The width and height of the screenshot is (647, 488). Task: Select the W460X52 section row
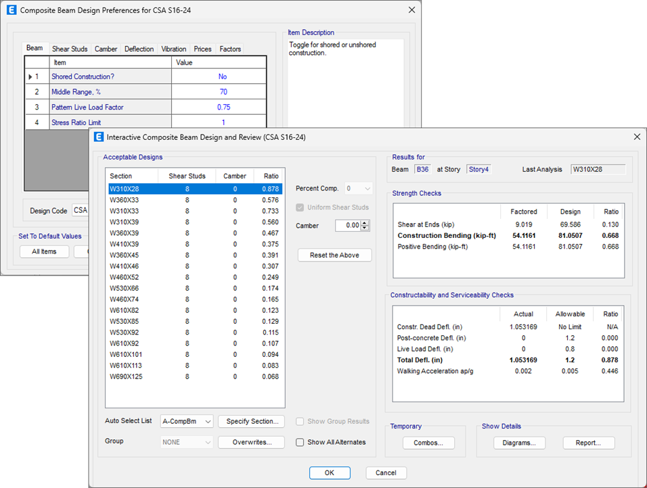tap(195, 277)
